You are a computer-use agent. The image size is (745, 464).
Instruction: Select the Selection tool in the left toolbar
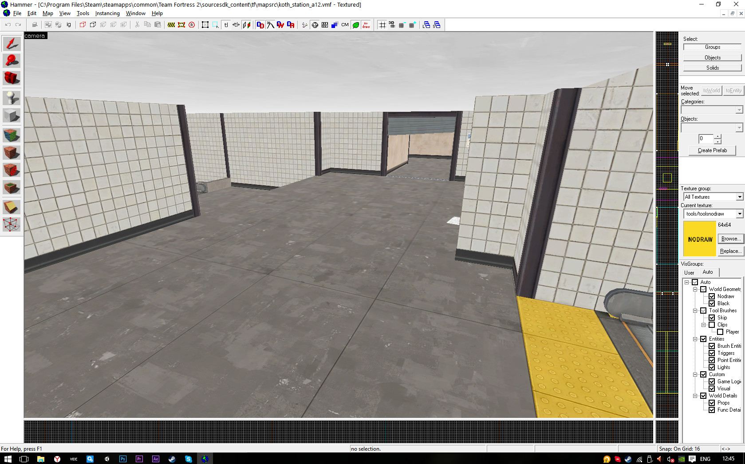coord(12,43)
